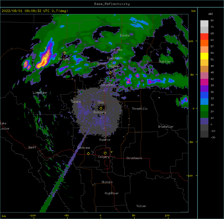Click the Sylvan label
This screenshot has height=219, width=224.
pyautogui.click(x=101, y=64)
